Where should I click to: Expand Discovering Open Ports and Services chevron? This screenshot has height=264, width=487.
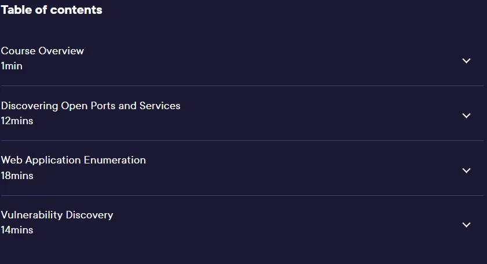[466, 116]
